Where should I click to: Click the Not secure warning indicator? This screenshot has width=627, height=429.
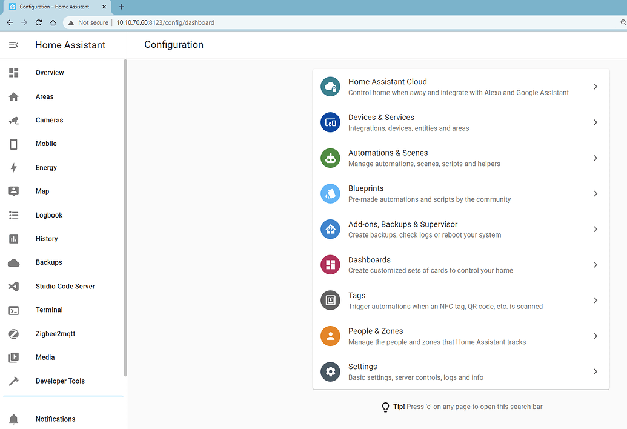[88, 23]
